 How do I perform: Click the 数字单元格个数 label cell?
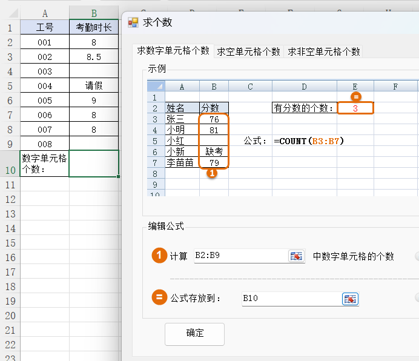(45, 164)
